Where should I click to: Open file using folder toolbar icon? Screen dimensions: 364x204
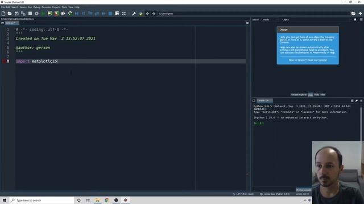10,14
